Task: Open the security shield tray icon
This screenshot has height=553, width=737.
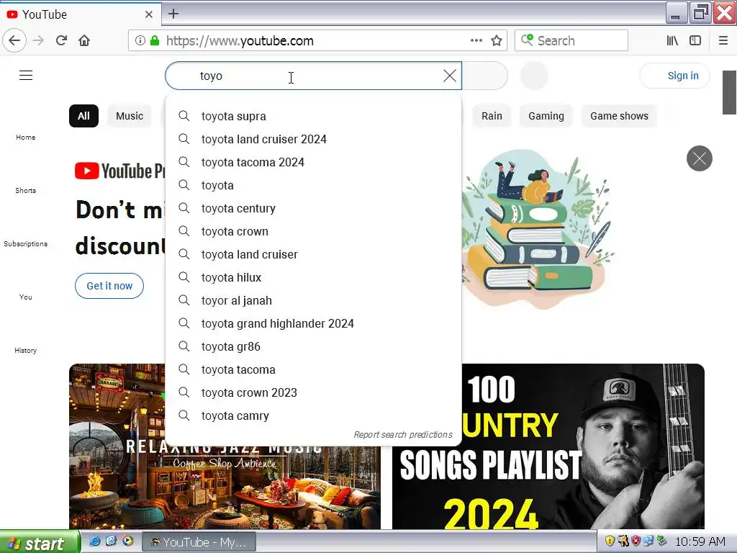Action: 610,541
